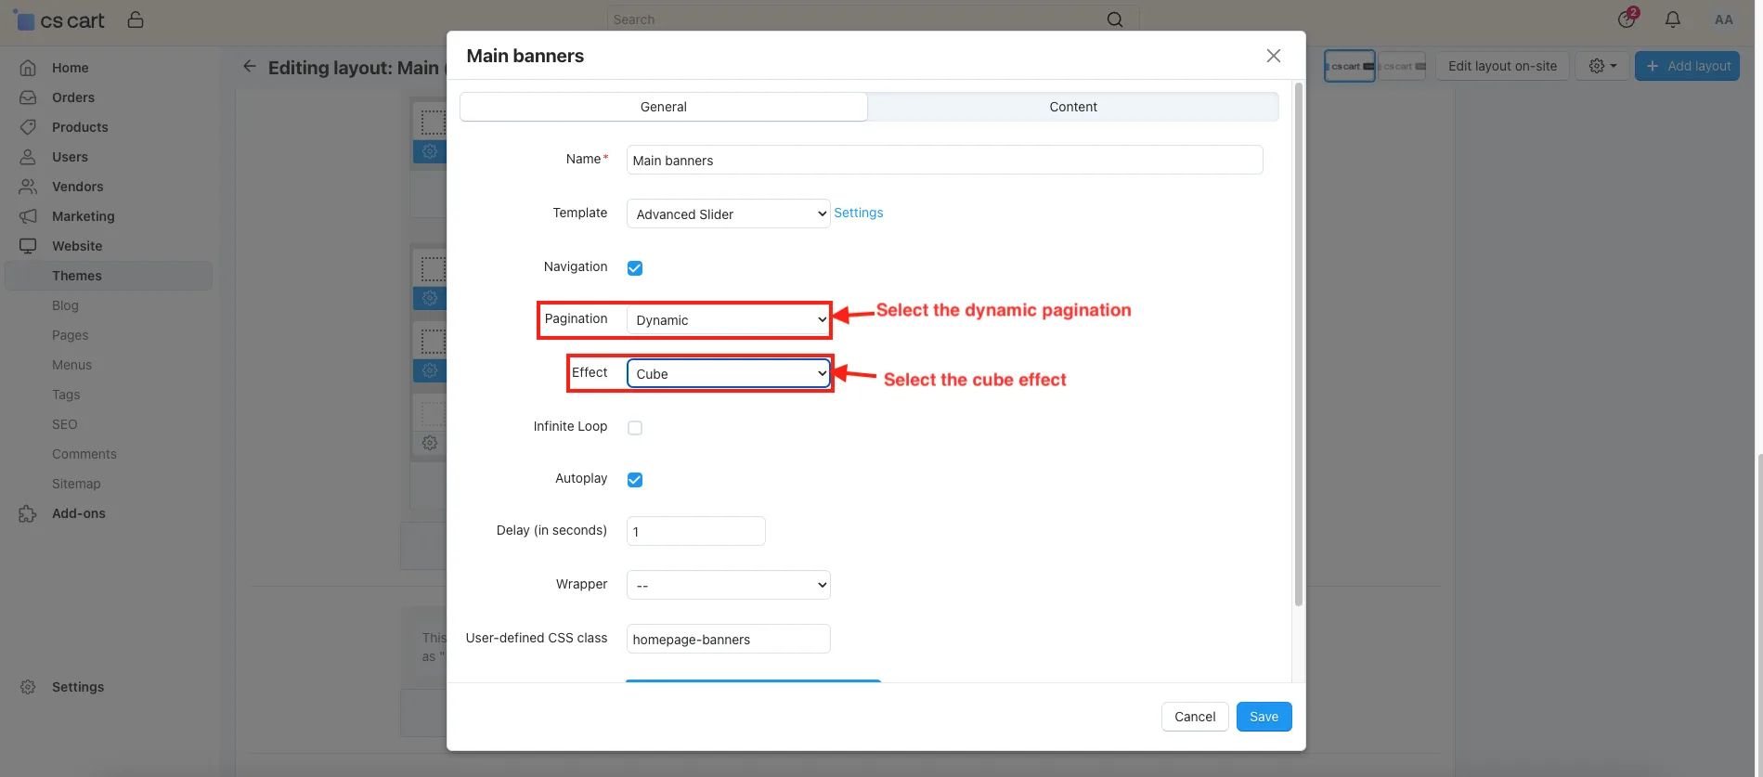Open Orders in the sidebar

tap(73, 97)
